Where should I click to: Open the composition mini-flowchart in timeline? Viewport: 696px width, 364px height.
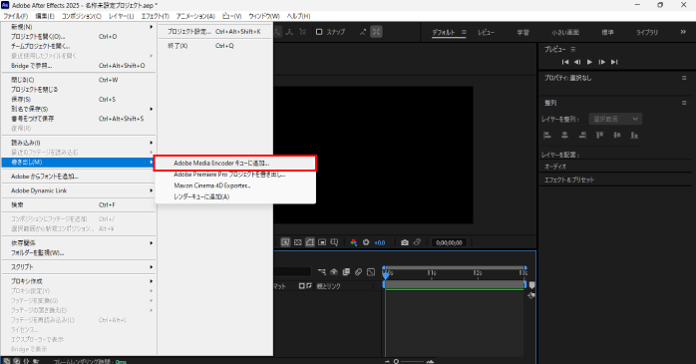[x=322, y=271]
